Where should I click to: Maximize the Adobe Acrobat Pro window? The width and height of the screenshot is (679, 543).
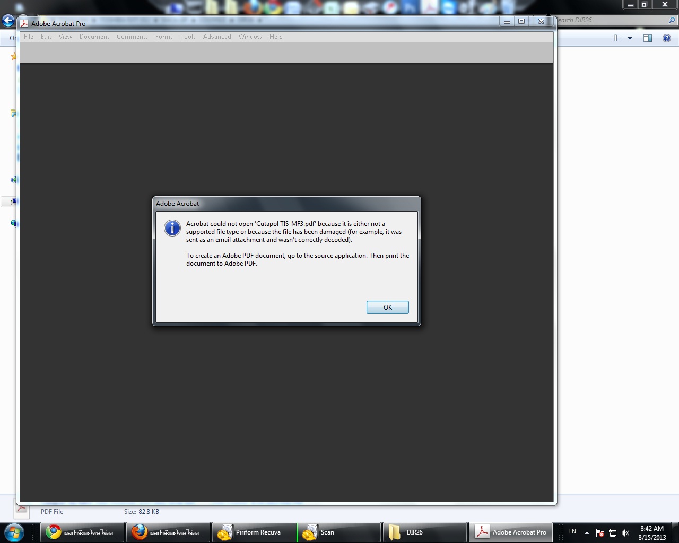521,21
